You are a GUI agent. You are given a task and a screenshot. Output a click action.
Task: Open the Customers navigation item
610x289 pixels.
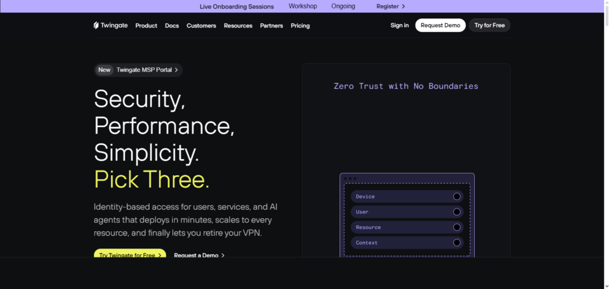[201, 26]
